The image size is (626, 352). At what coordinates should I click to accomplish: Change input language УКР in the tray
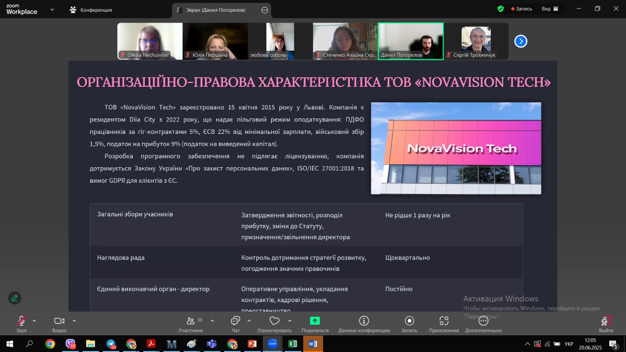(x=569, y=344)
